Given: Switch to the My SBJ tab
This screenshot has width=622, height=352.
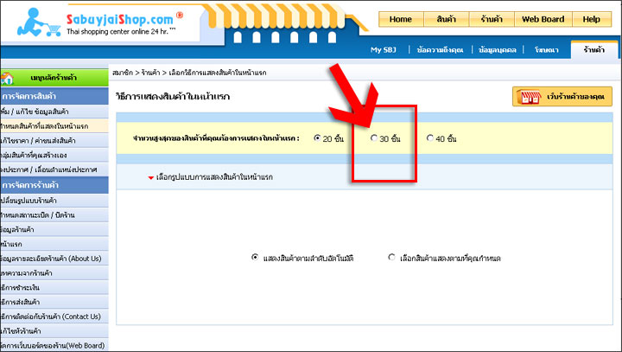Looking at the screenshot, I should pos(384,49).
